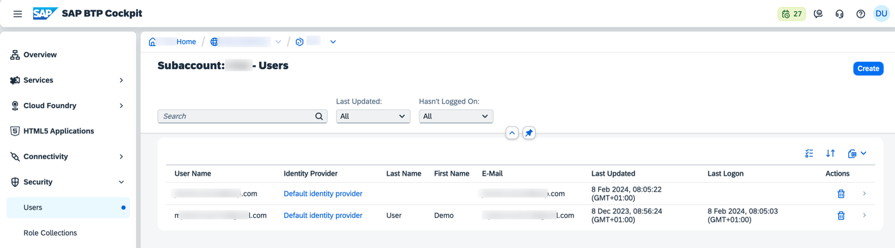
Task: Open Role Collections in the sidebar
Action: 51,233
